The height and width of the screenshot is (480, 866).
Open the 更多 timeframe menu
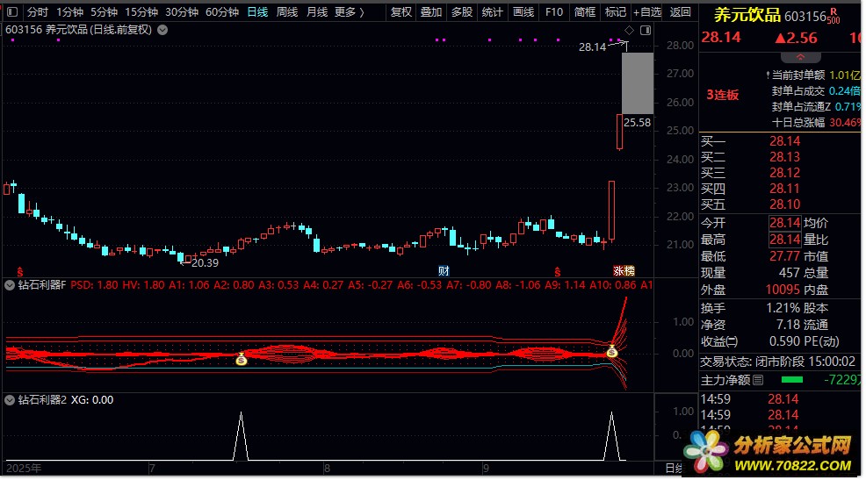349,12
